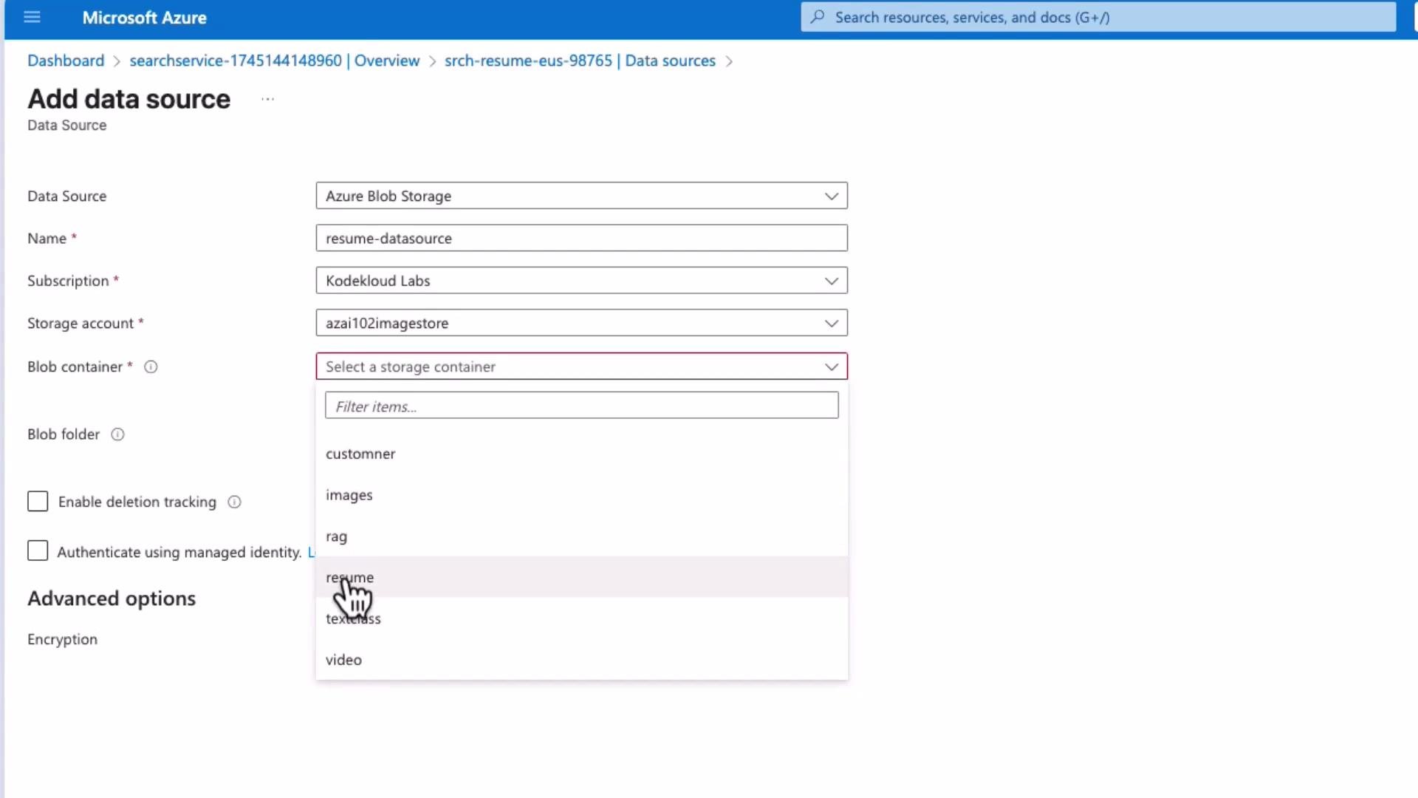Show info tooltip for deletion tracking

tap(234, 502)
